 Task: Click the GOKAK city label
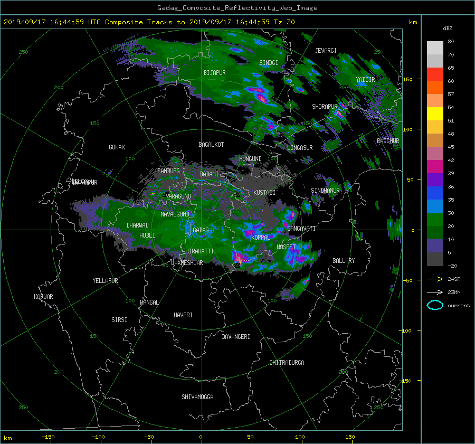click(x=117, y=147)
